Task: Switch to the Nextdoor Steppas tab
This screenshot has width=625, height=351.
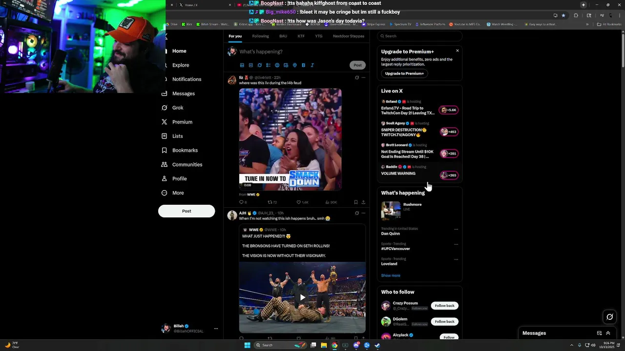Action: click(x=349, y=36)
